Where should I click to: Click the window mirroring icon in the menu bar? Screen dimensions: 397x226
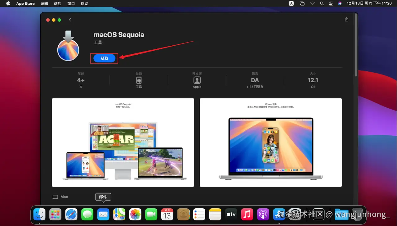coord(302,3)
